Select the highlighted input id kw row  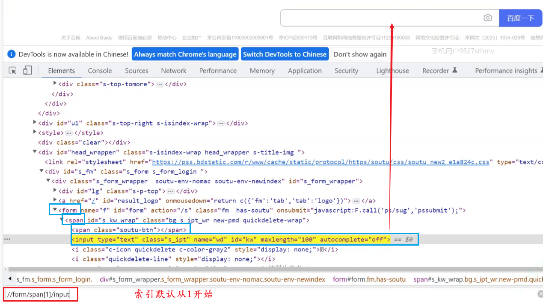coord(231,240)
